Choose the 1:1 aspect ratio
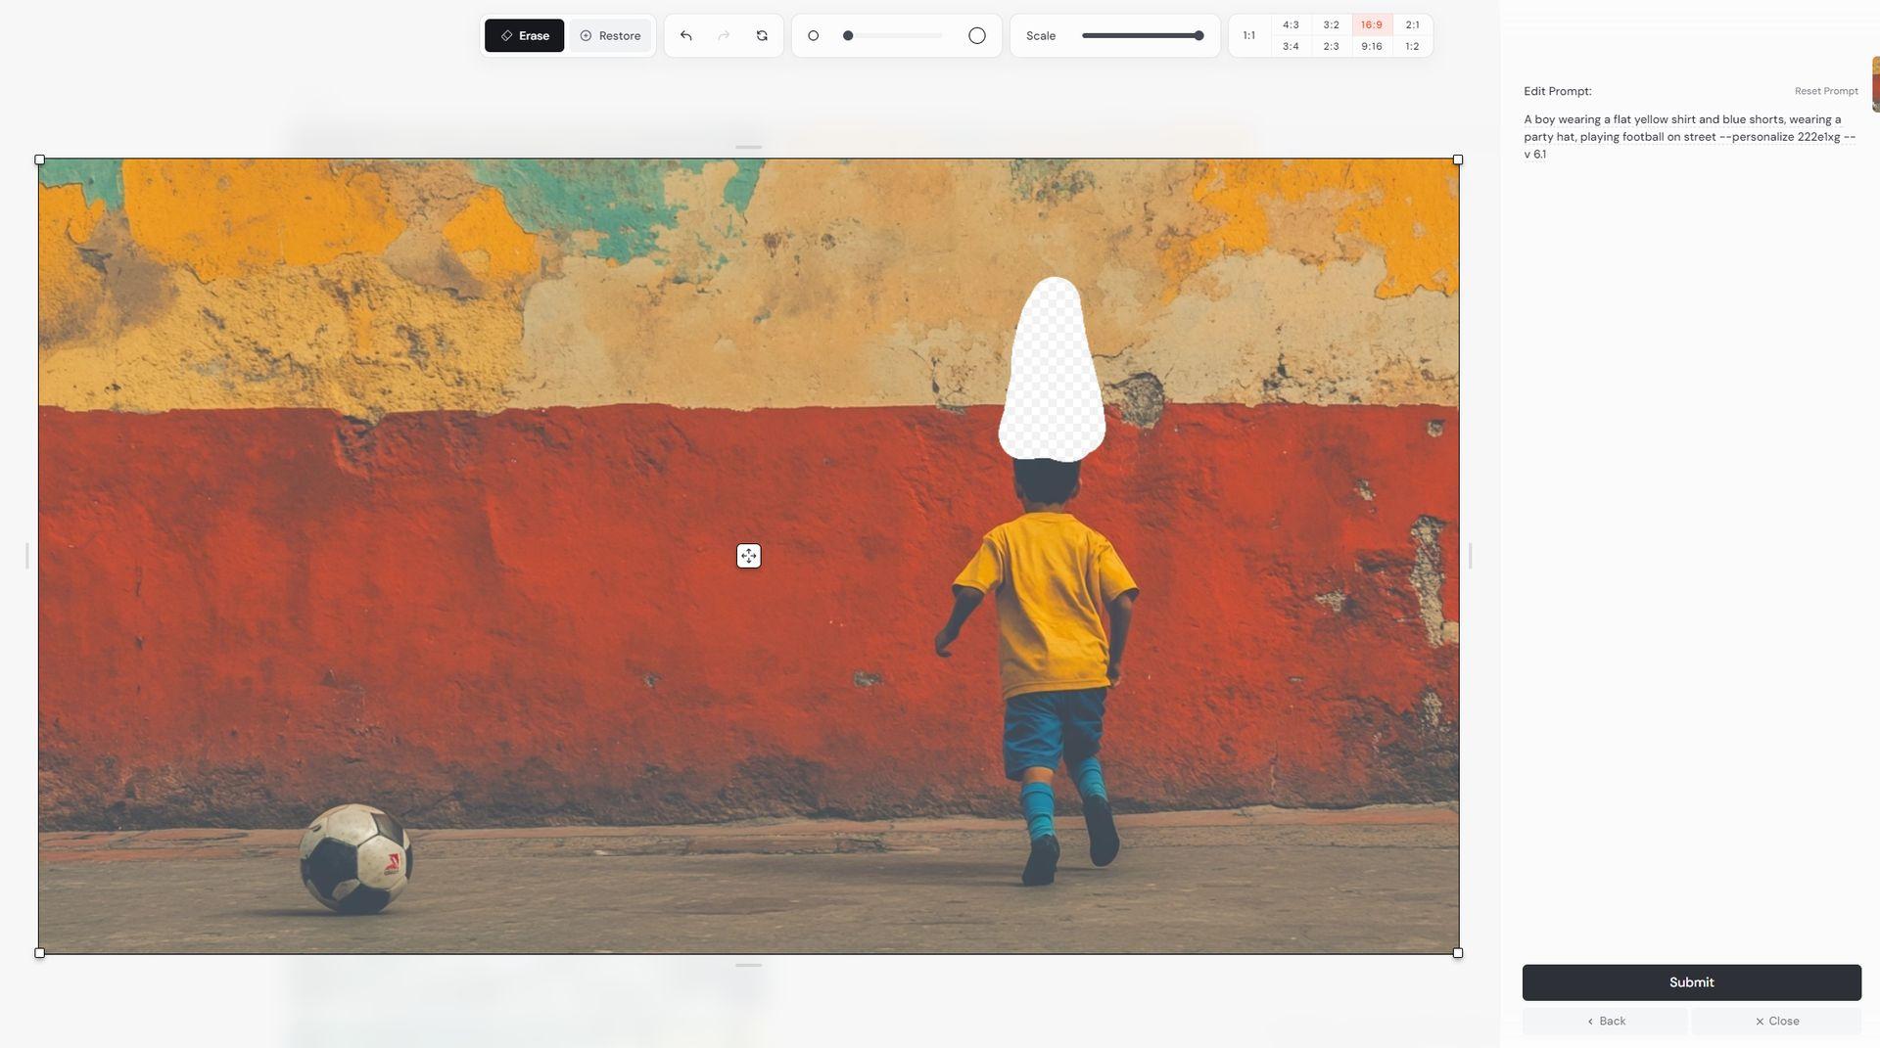This screenshot has height=1048, width=1880. tap(1248, 36)
